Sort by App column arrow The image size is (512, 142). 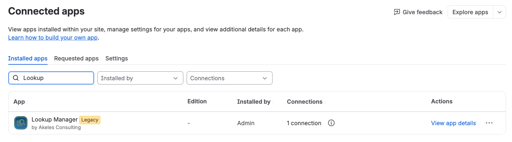pyautogui.click(x=27, y=102)
